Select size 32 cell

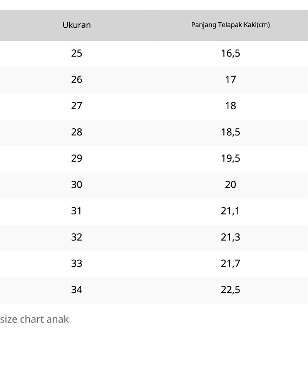77,238
